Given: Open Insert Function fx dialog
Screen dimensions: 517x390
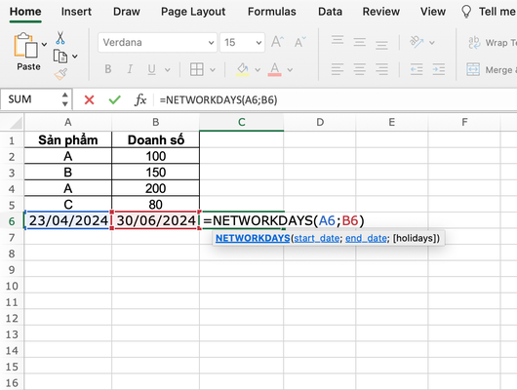Looking at the screenshot, I should coord(140,99).
